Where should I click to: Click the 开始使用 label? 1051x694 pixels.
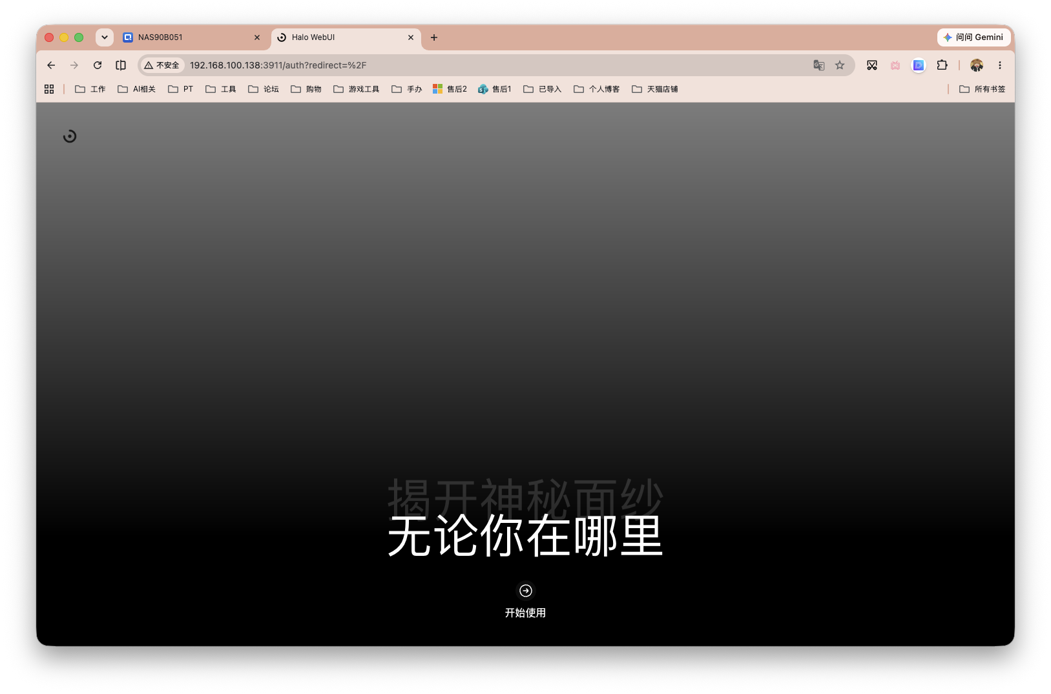click(525, 613)
